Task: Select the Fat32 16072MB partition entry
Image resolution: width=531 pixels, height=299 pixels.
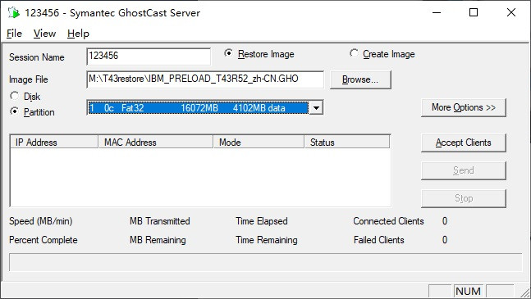Action: (198, 108)
